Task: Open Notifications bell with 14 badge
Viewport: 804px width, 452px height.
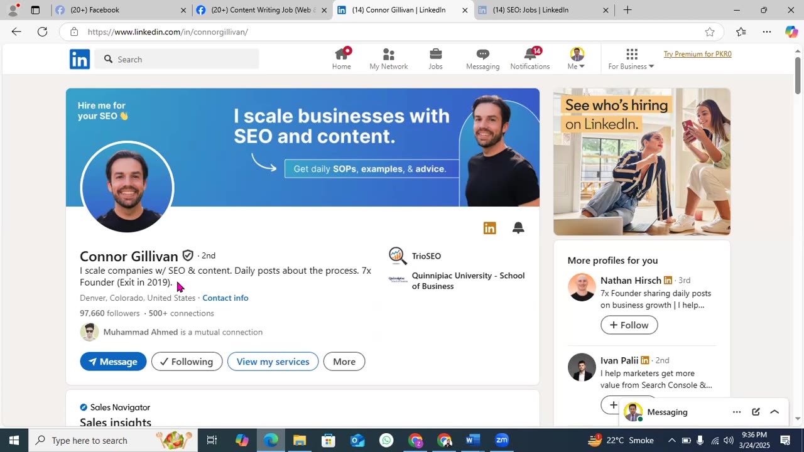Action: pos(530,59)
